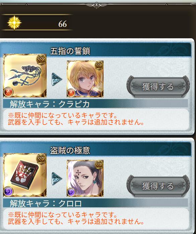Click SSR badge on クラピカ portrait
Image resolution: width=196 pixels, height=234 pixels.
99,65
